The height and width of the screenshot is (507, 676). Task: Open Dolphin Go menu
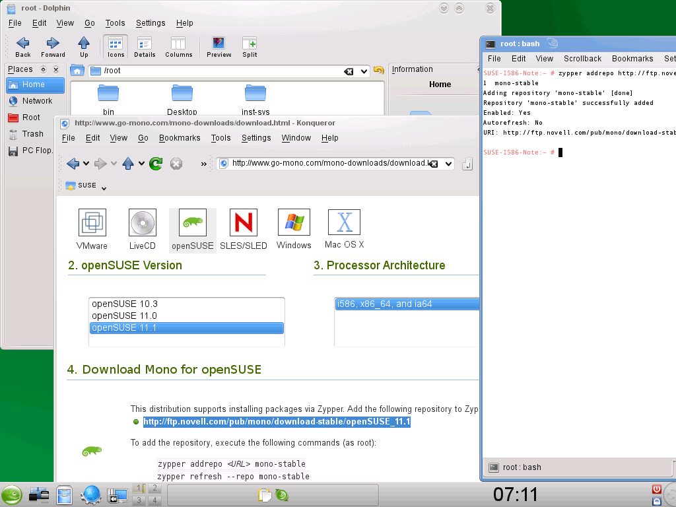click(x=89, y=23)
